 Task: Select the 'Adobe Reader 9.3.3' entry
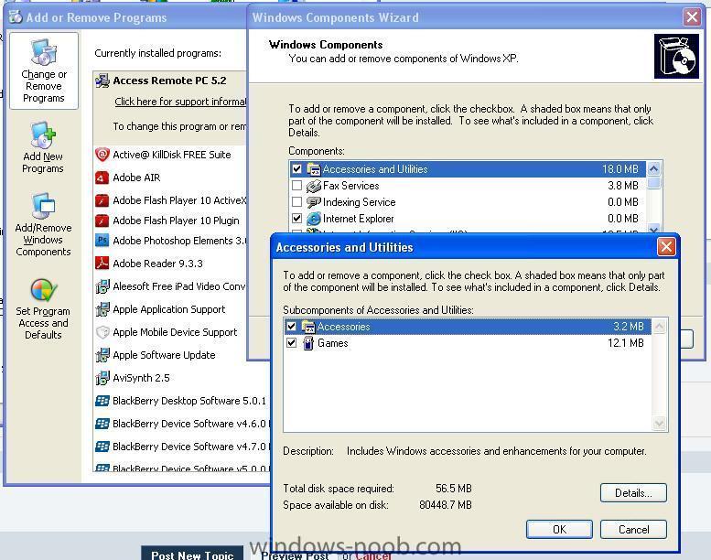point(157,264)
